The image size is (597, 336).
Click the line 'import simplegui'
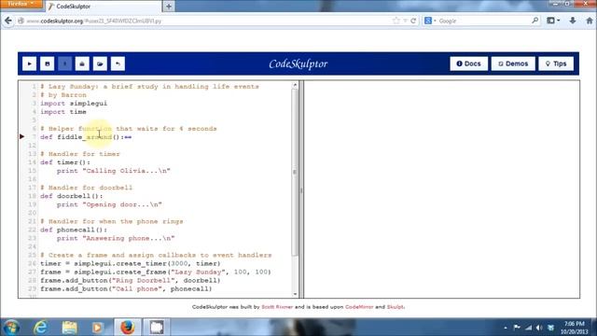pos(74,104)
